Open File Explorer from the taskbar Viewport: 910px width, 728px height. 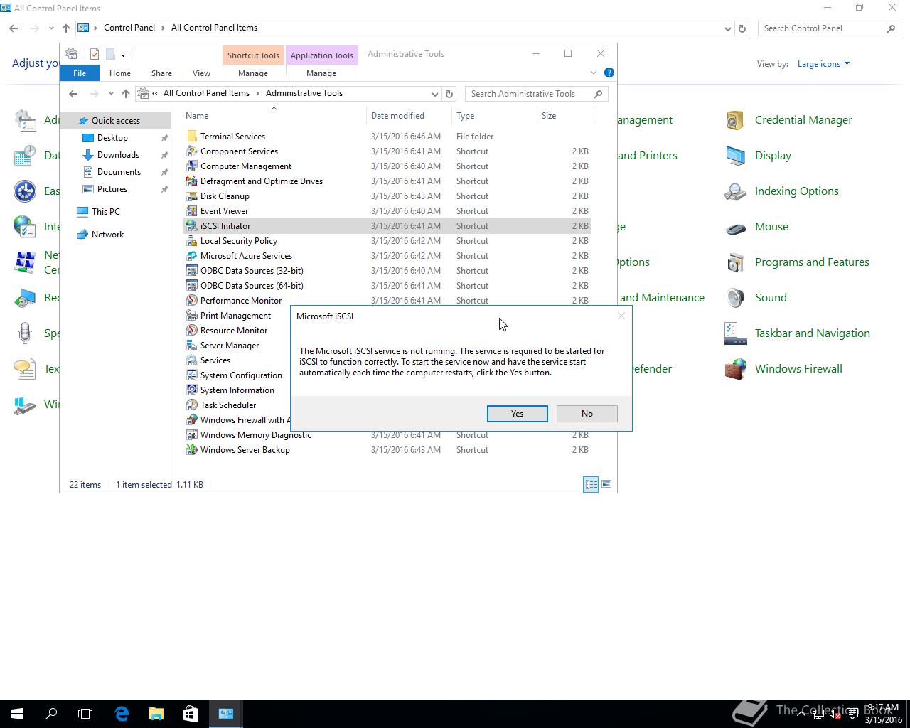pyautogui.click(x=156, y=714)
